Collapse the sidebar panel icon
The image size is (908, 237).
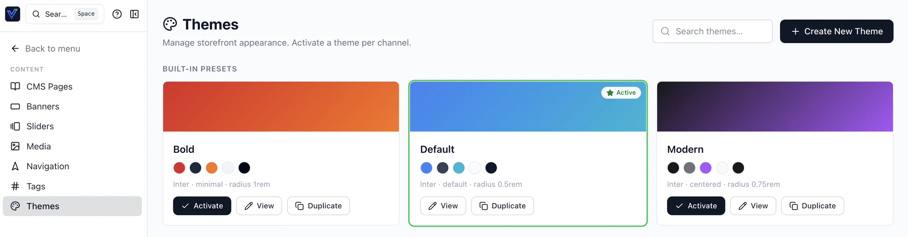pos(134,14)
